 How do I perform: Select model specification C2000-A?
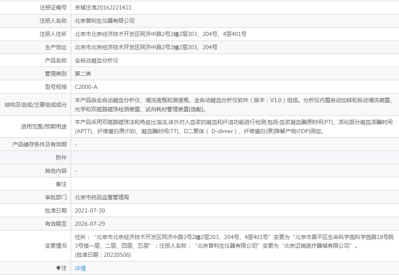tap(86, 87)
